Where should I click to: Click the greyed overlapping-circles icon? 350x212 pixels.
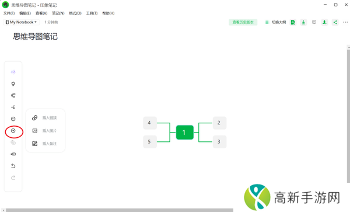click(13, 143)
